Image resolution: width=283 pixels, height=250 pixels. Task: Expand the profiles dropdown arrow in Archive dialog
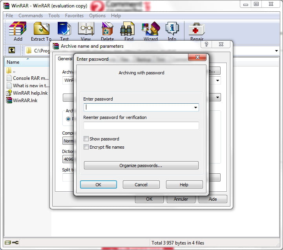pos(217,97)
